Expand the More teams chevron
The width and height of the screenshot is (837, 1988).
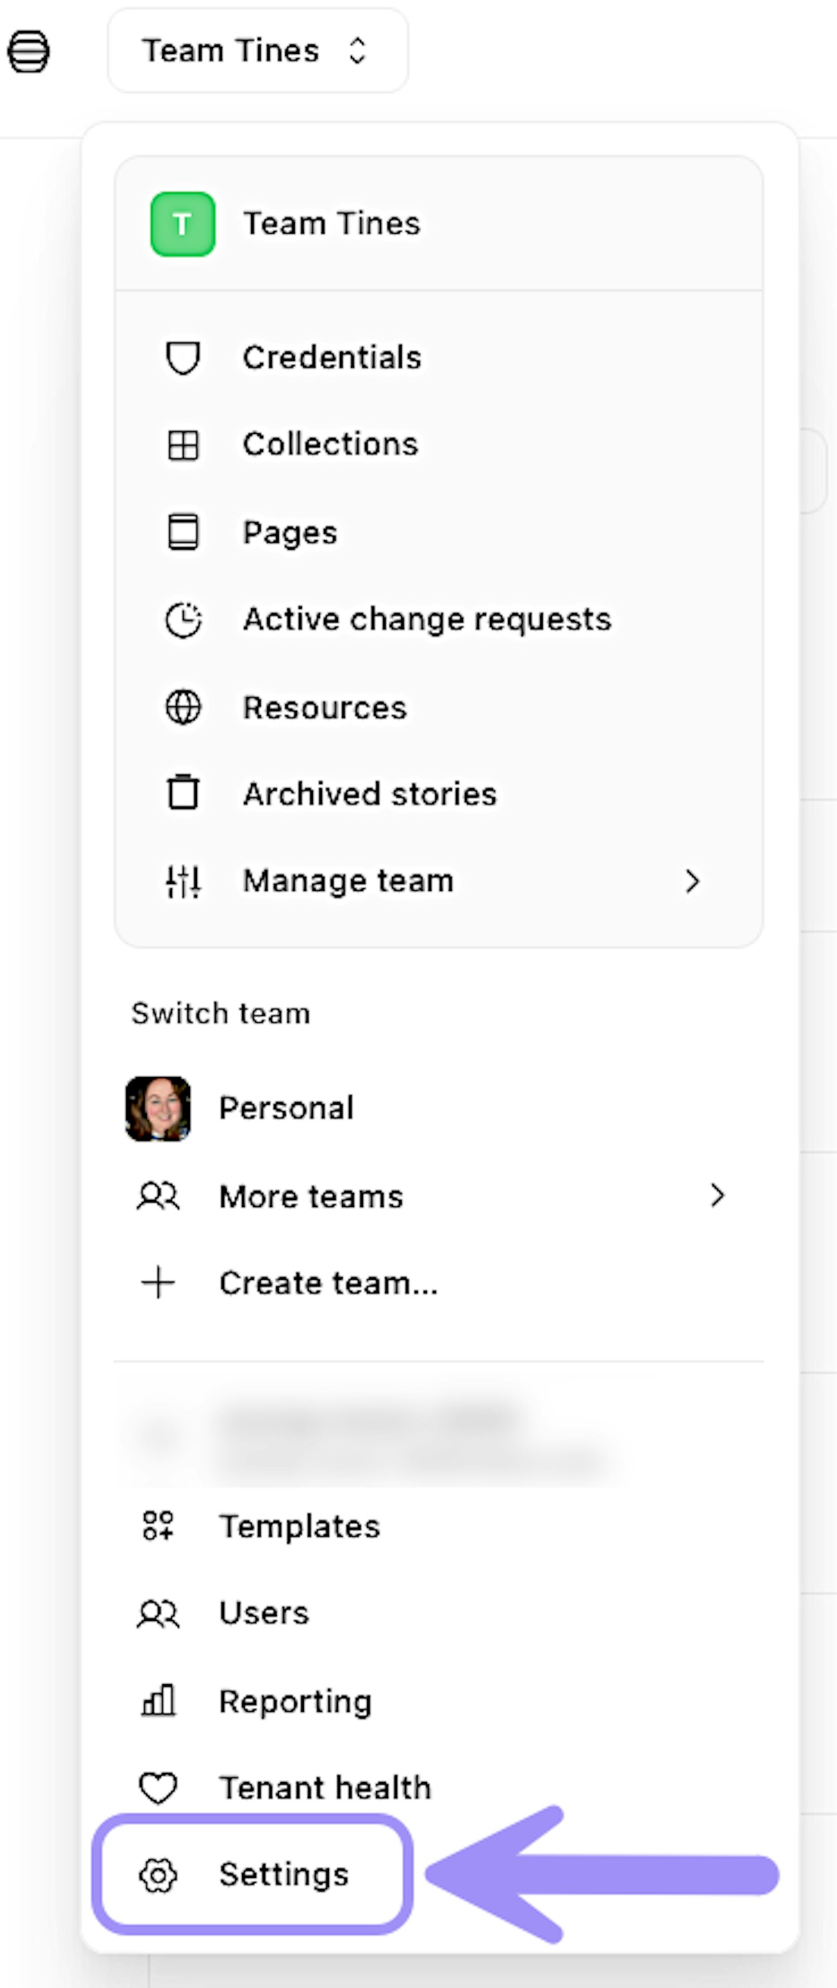point(717,1196)
